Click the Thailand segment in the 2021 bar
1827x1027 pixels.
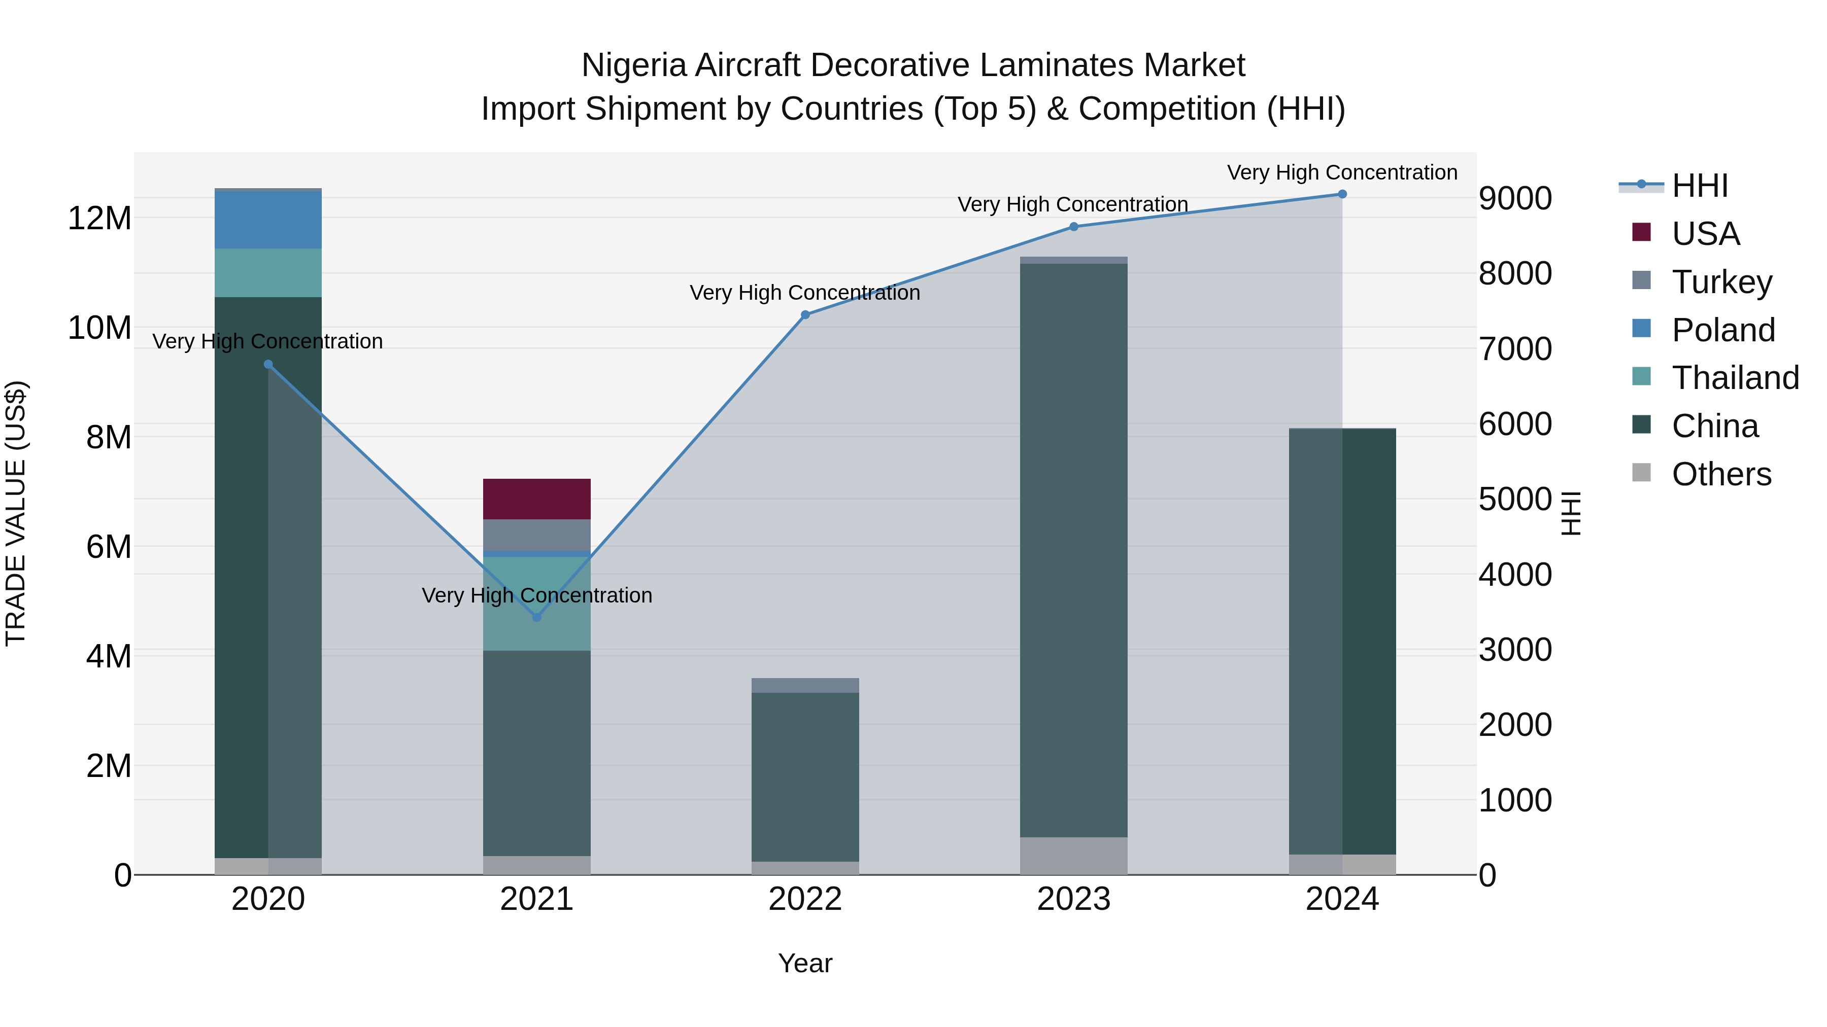point(537,603)
